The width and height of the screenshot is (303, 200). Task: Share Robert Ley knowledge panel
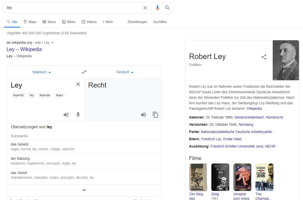coord(264,57)
